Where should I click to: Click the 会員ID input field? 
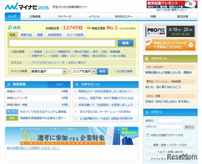click(170, 121)
